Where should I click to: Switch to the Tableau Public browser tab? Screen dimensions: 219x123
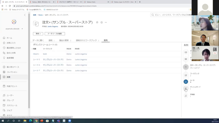[96, 2]
